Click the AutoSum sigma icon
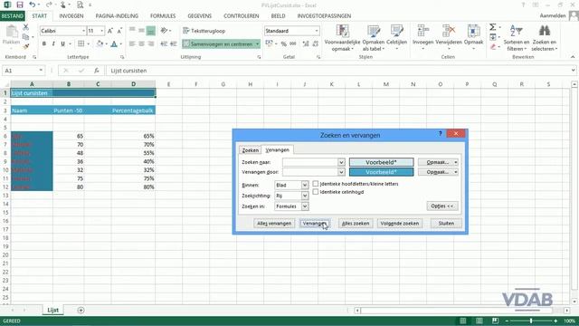Screen dimensions: 579x326 point(492,27)
